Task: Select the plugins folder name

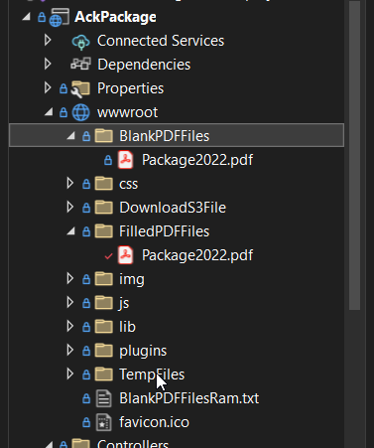Action: [143, 351]
